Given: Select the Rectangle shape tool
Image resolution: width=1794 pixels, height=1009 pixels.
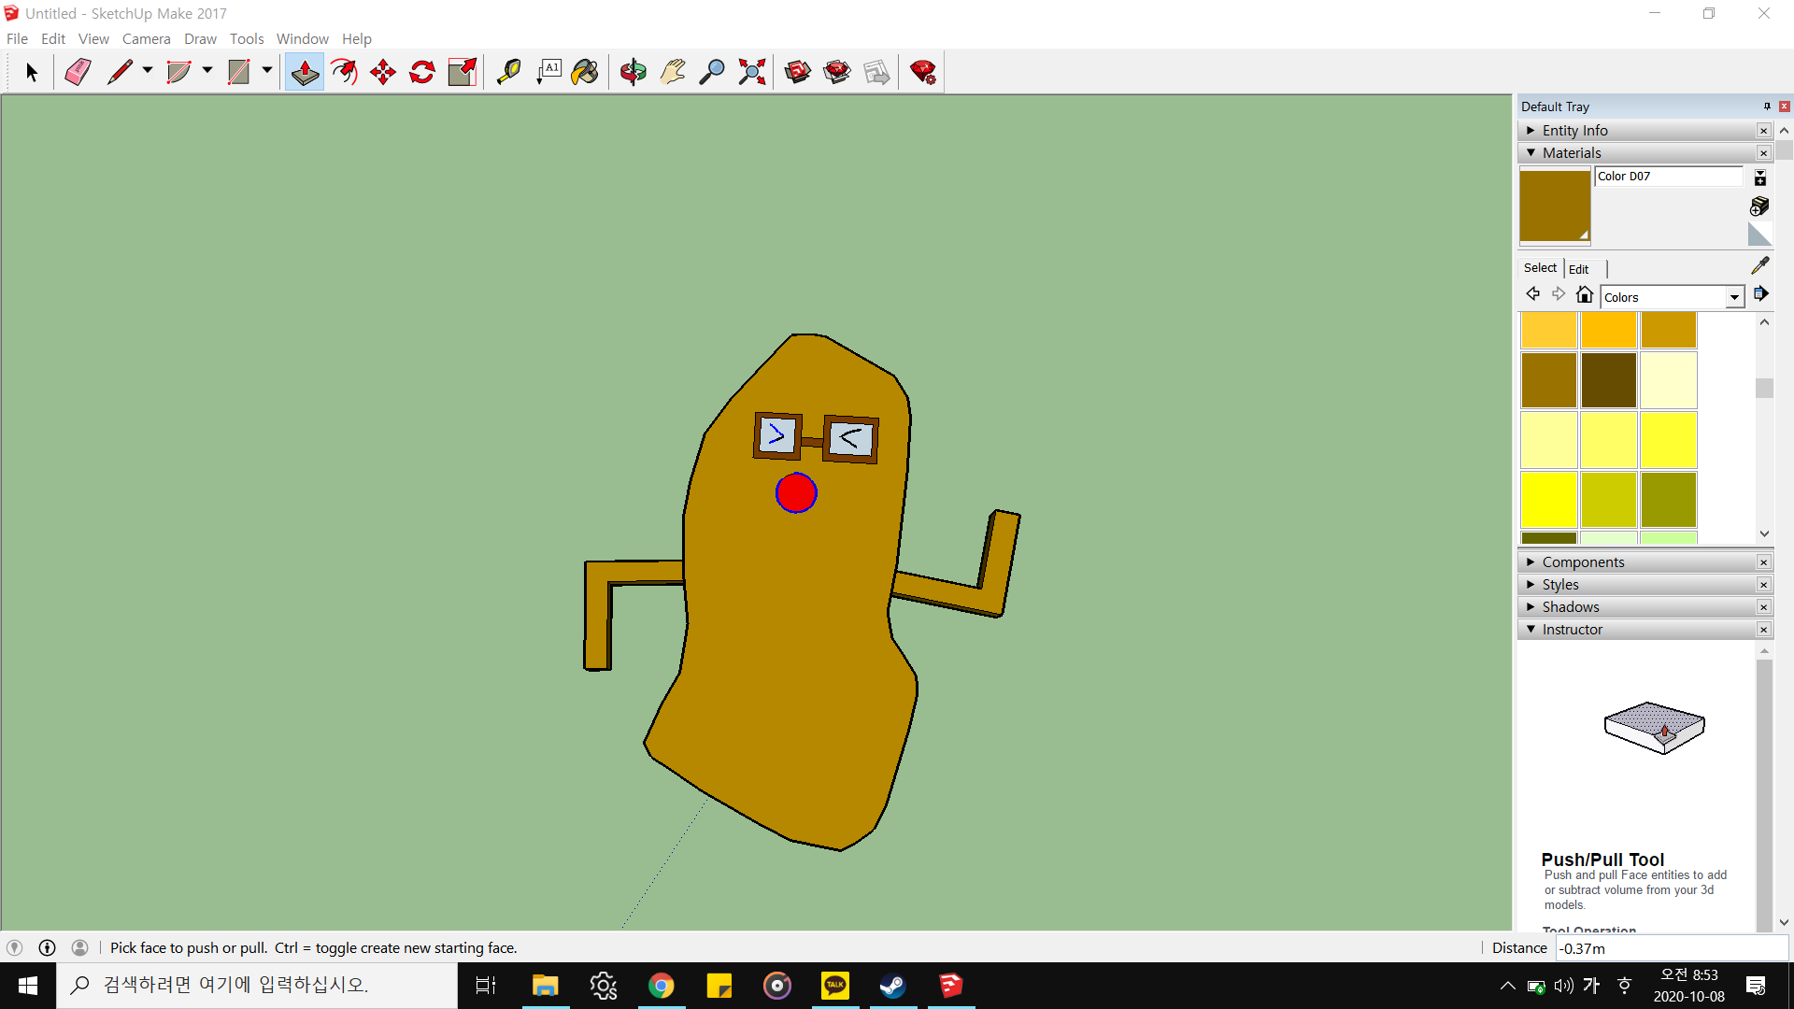Looking at the screenshot, I should tap(239, 72).
